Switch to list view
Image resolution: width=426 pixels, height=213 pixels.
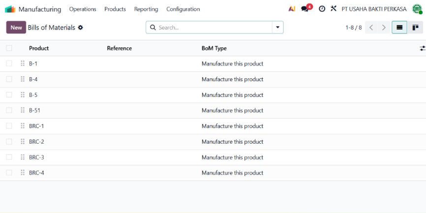pos(399,28)
